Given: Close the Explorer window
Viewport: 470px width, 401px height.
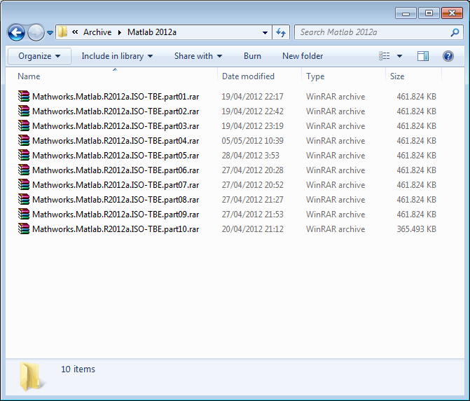Looking at the screenshot, I should pyautogui.click(x=452, y=13).
